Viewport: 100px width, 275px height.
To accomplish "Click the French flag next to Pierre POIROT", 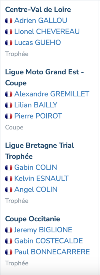I will pos(9,116).
